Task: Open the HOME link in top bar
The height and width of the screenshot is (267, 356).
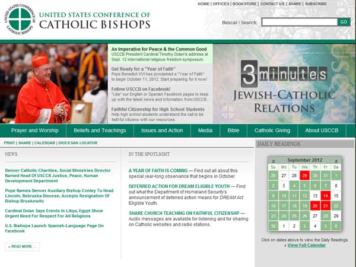Action: [x=204, y=4]
